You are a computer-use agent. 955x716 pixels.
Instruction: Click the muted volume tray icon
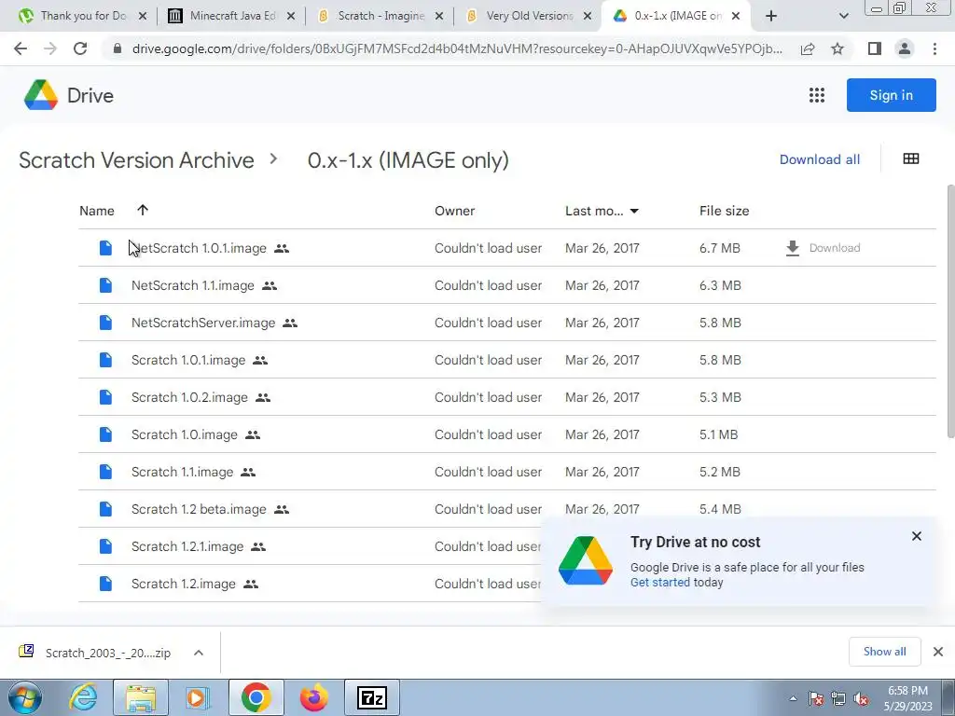(861, 699)
